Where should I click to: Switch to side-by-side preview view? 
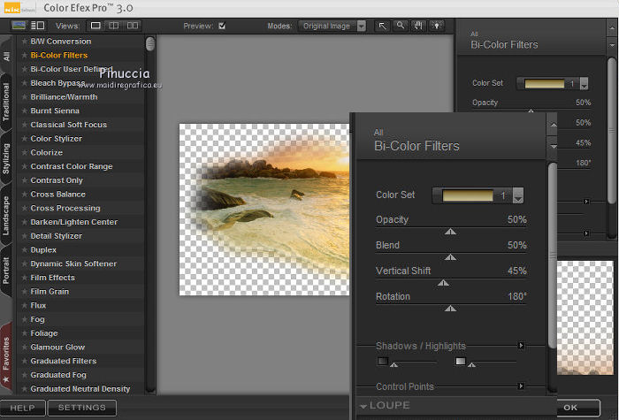(x=133, y=26)
